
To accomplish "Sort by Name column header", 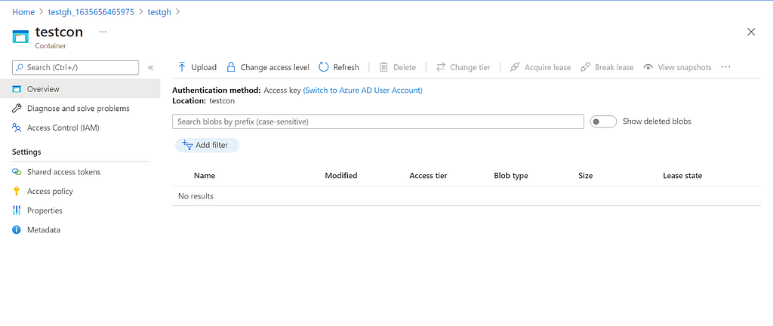I will [x=205, y=176].
